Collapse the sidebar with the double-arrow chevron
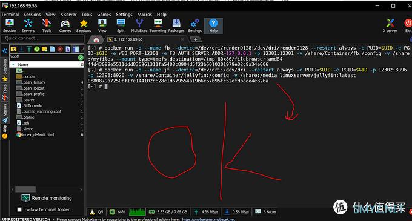The width and height of the screenshot is (412, 221). click(4, 51)
